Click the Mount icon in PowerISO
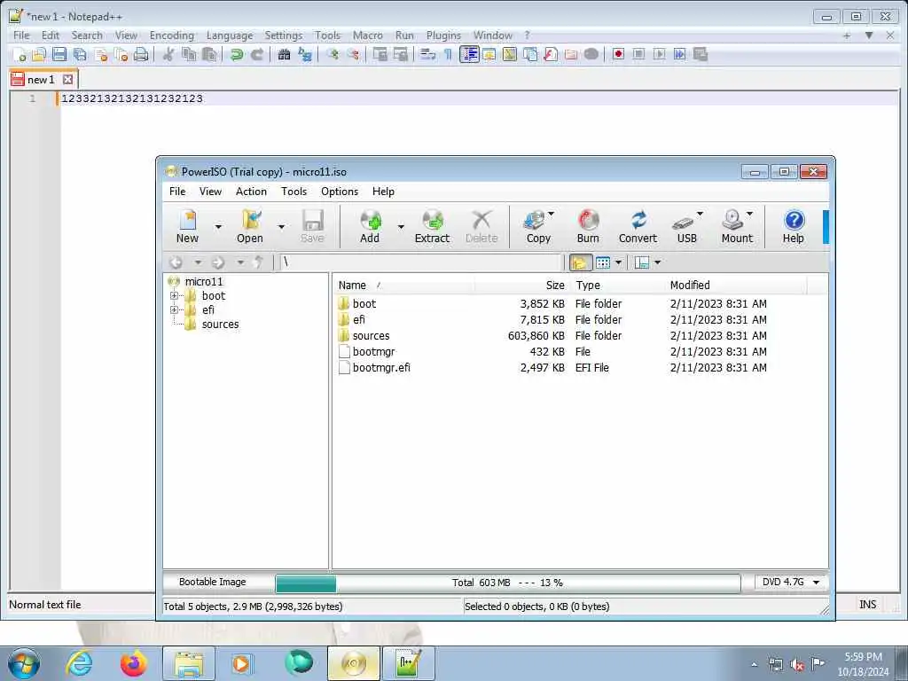Image resolution: width=908 pixels, height=681 pixels. click(x=736, y=226)
